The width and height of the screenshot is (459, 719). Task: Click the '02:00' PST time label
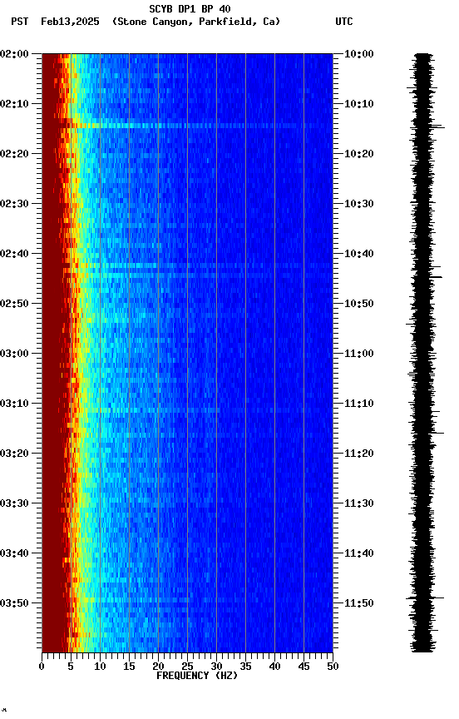tap(14, 54)
